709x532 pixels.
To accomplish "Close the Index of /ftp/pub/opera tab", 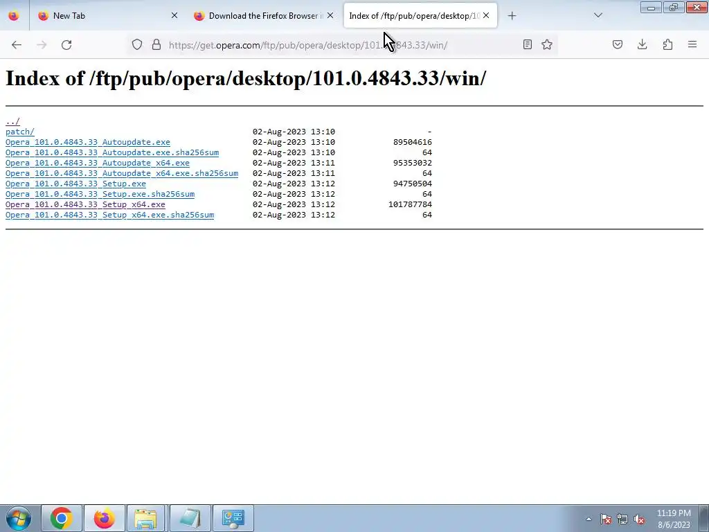I will click(x=486, y=15).
